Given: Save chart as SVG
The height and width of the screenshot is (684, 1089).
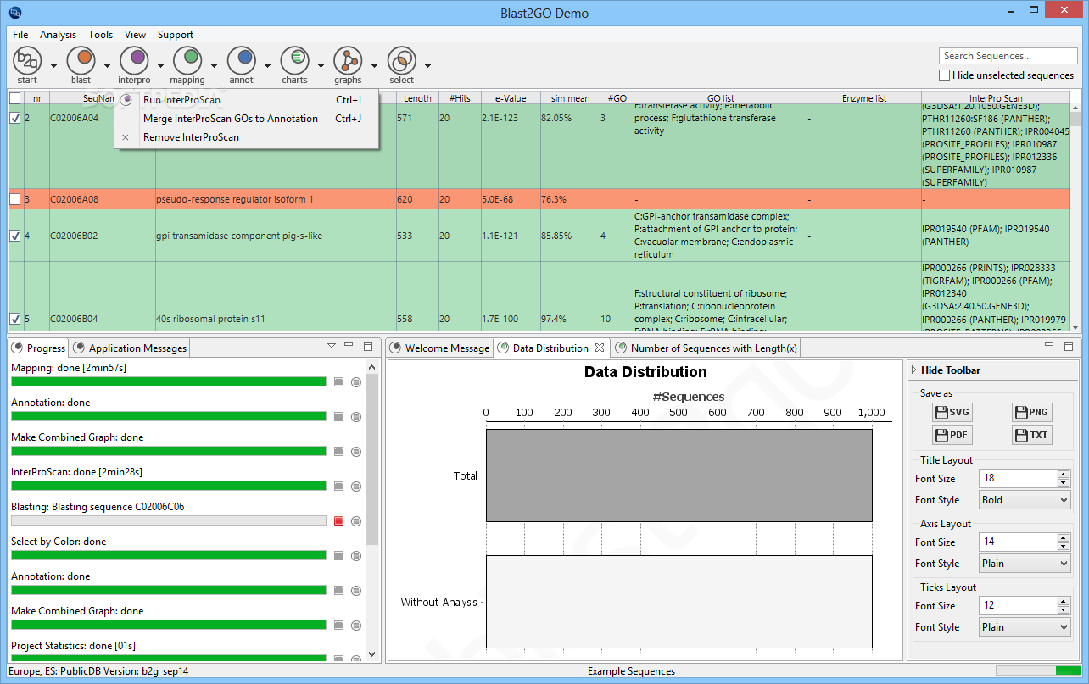Looking at the screenshot, I should (x=952, y=412).
